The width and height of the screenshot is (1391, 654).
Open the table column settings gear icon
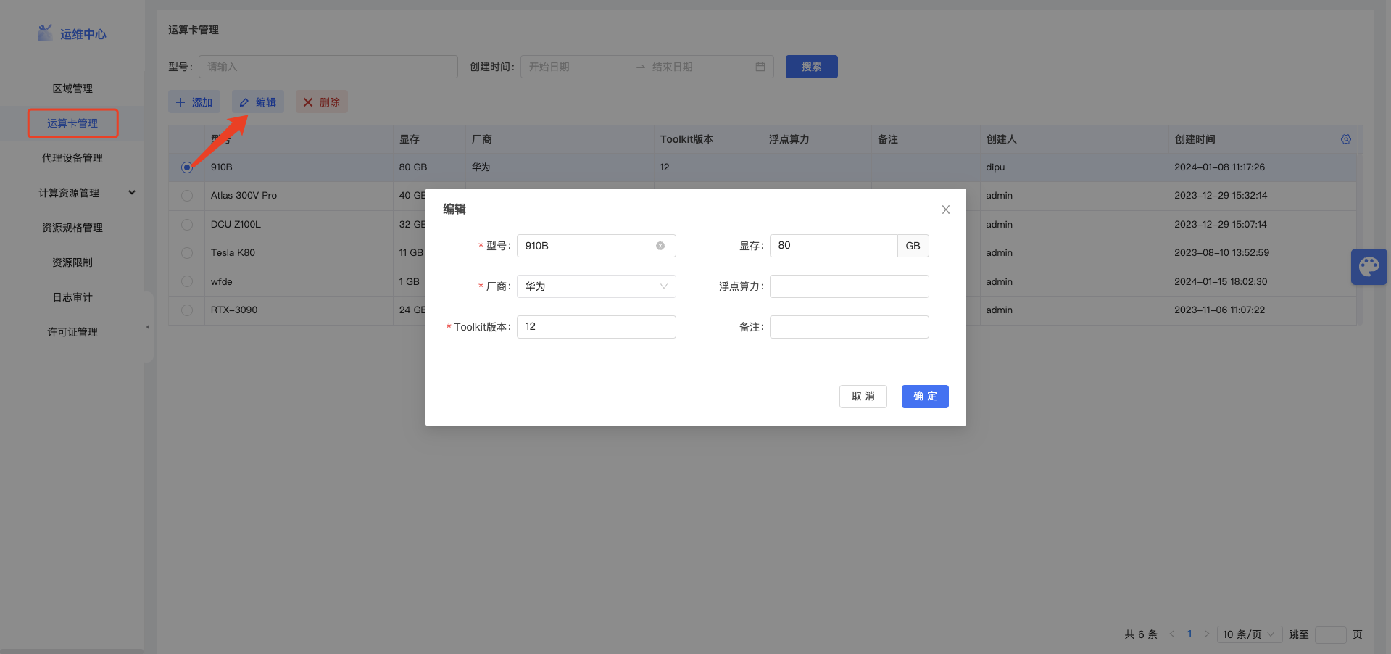coord(1345,139)
